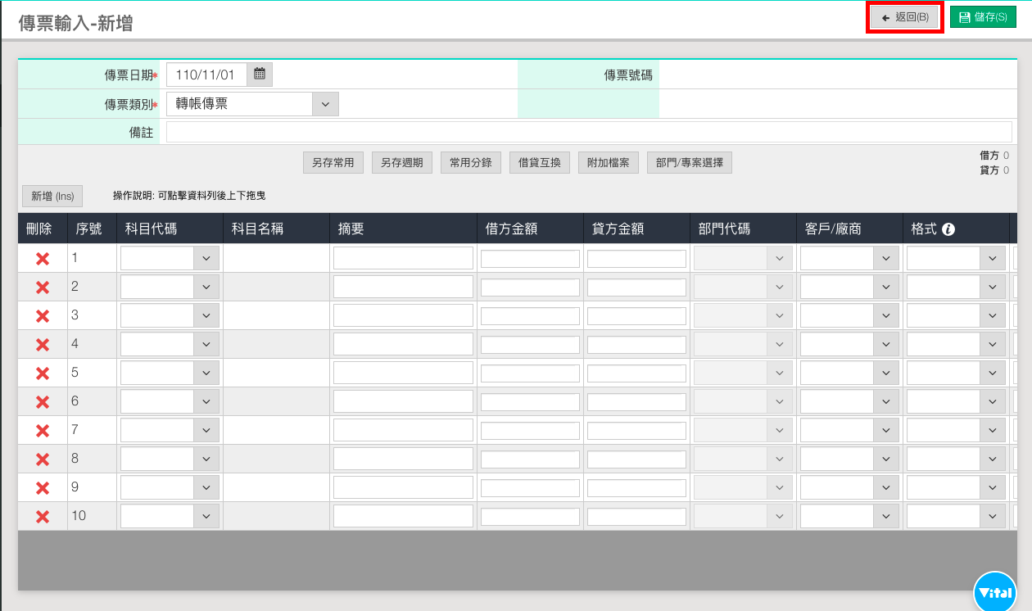Image resolution: width=1032 pixels, height=611 pixels.
Task: Delete row 8 using its red X
Action: click(43, 459)
